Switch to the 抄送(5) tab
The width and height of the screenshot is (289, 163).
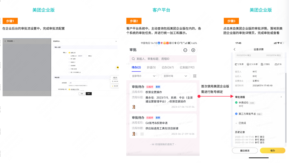[x=151, y=67]
